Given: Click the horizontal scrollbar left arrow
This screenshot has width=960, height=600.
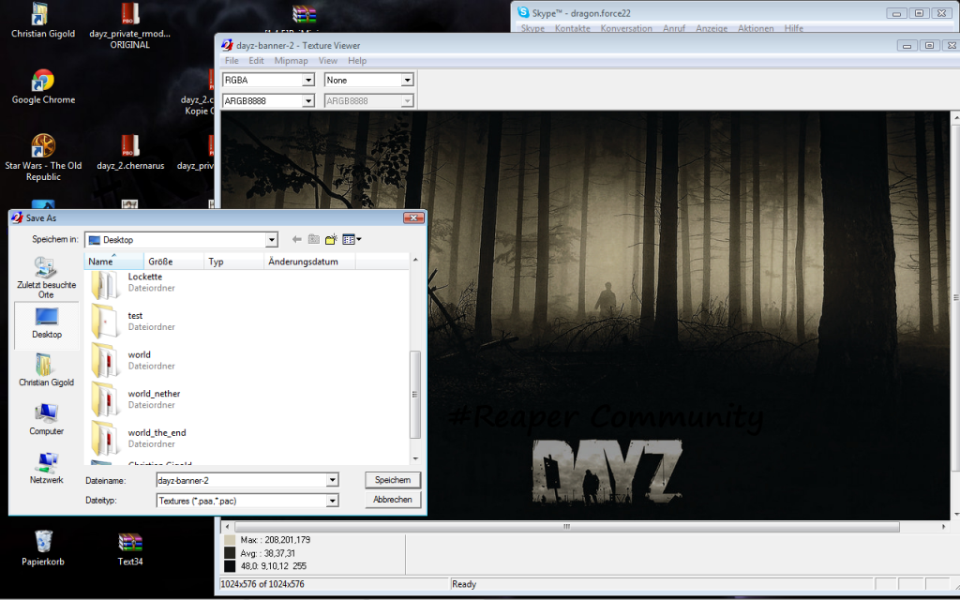Looking at the screenshot, I should [228, 527].
